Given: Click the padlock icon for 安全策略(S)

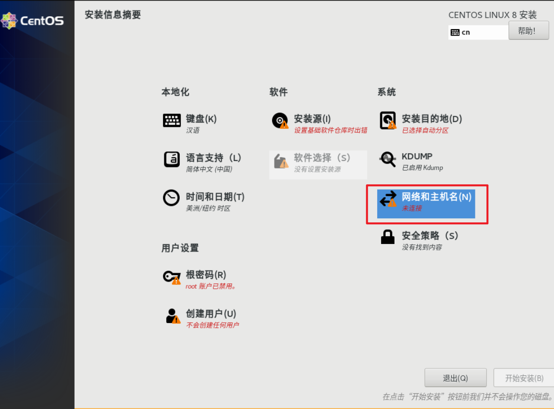Looking at the screenshot, I should (388, 237).
